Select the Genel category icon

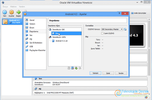tap(27, 20)
